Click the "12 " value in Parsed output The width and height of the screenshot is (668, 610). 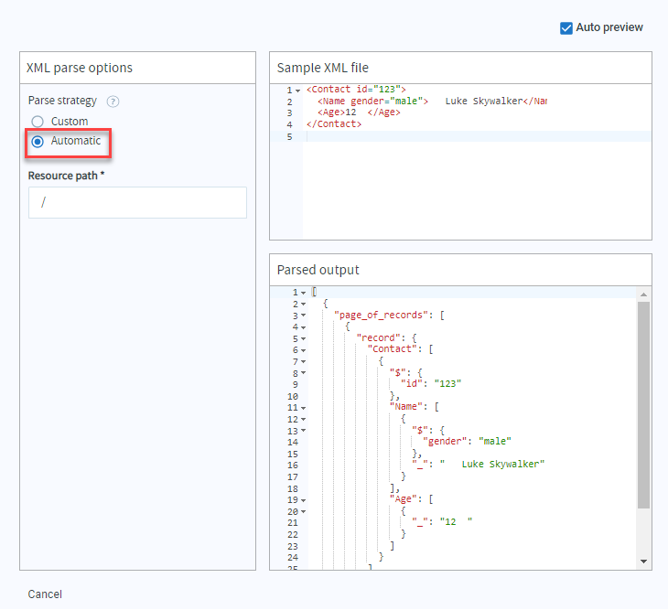pyautogui.click(x=456, y=522)
